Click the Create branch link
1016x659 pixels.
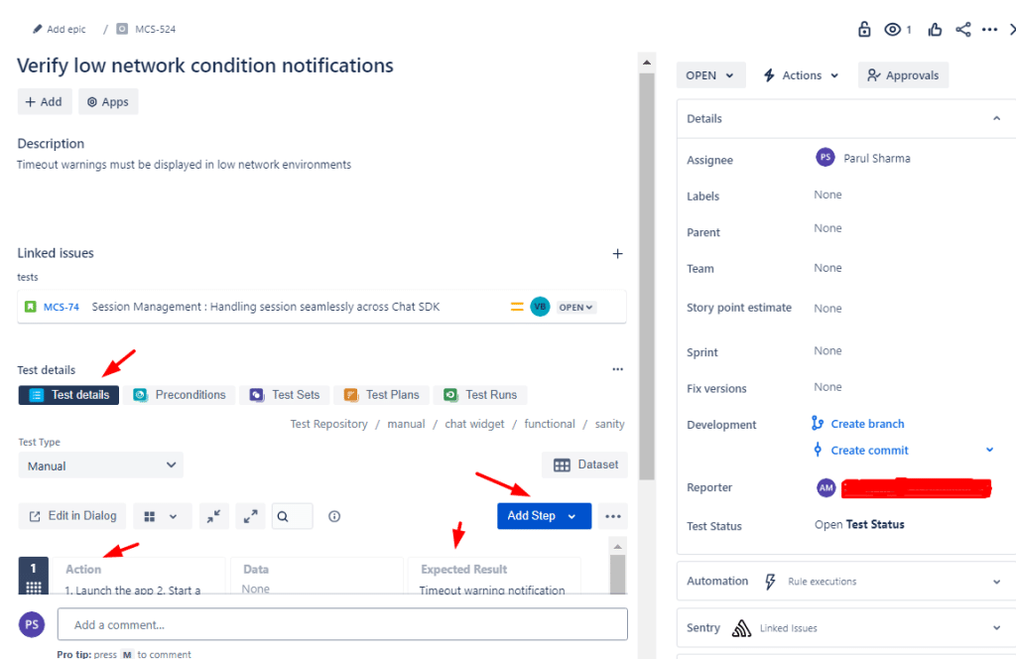click(865, 423)
